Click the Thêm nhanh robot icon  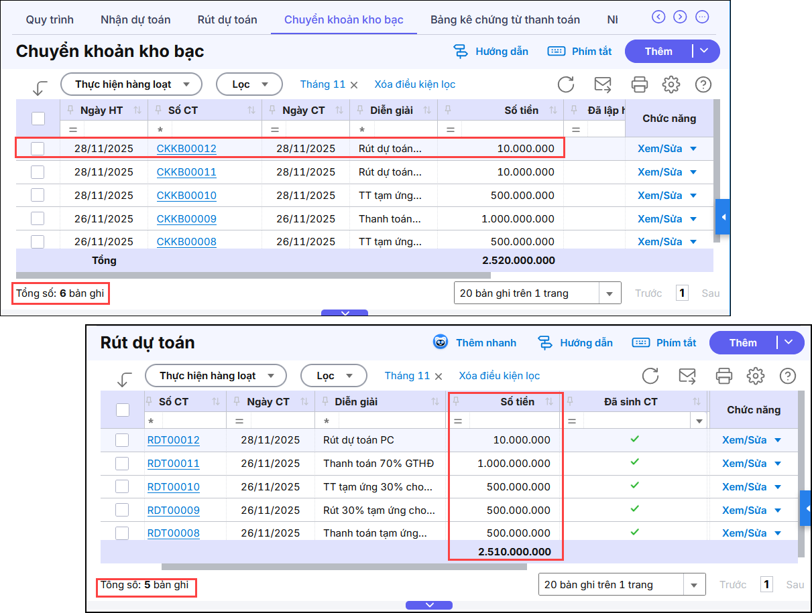tap(441, 342)
